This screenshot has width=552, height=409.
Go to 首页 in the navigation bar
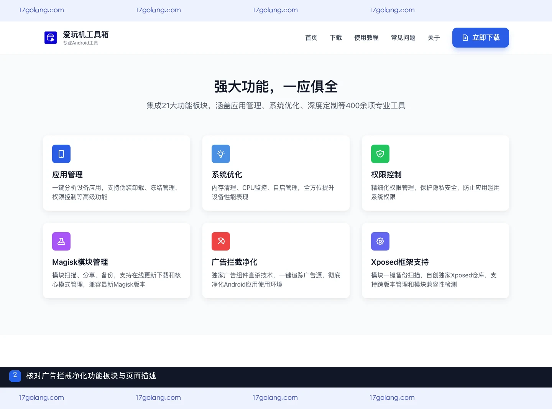click(311, 38)
